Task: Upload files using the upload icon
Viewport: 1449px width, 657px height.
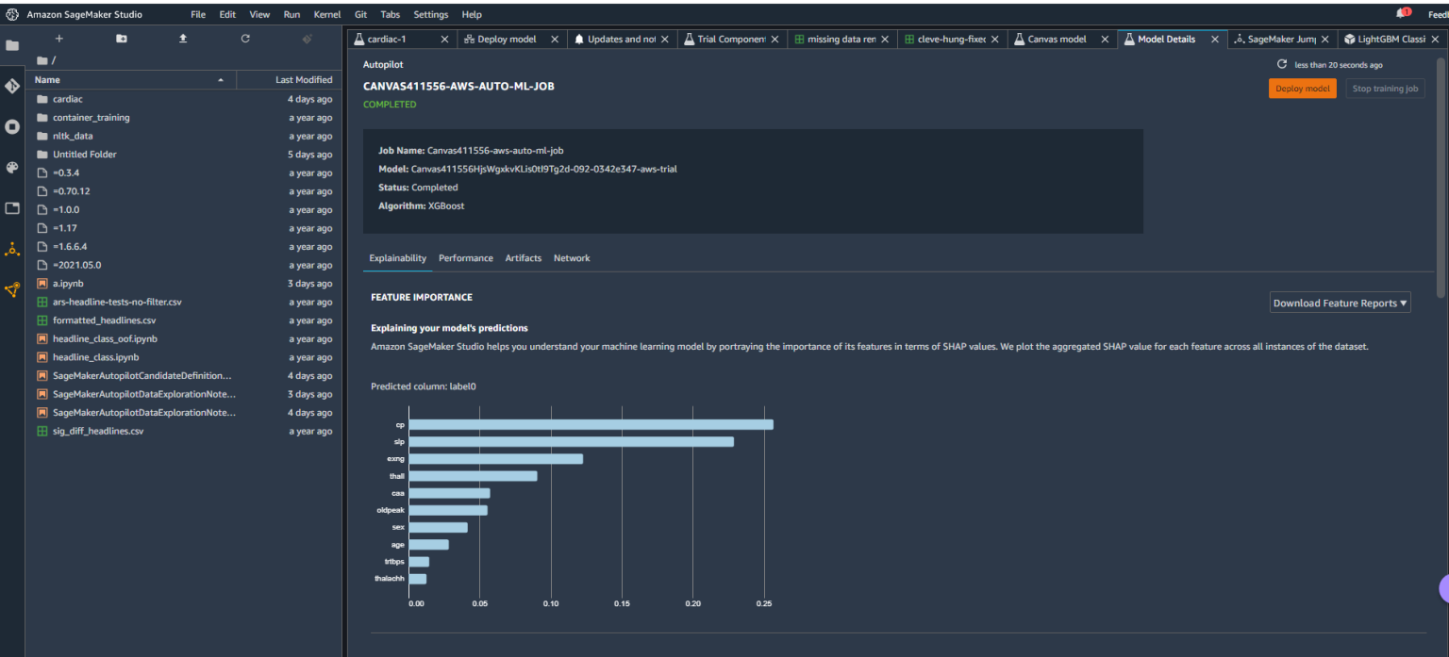Action: coord(182,39)
